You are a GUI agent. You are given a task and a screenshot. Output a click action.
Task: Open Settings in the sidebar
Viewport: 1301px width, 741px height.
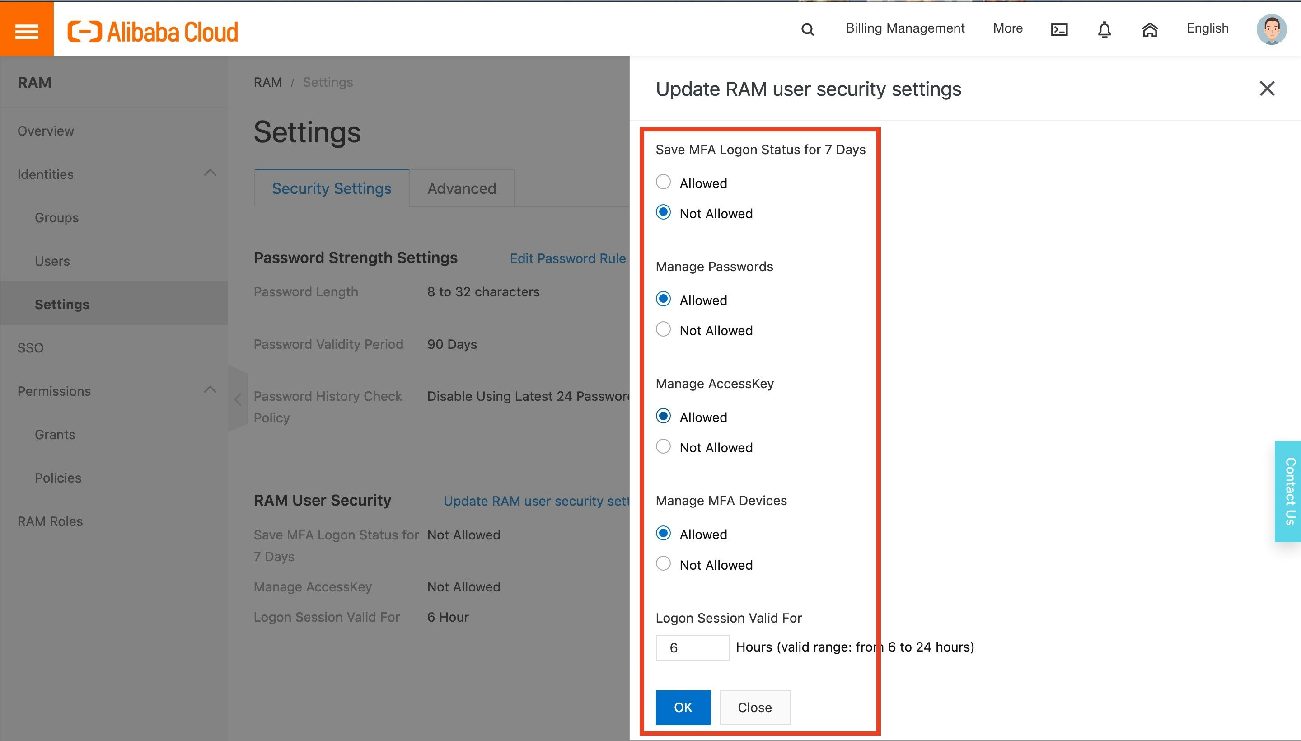coord(62,305)
